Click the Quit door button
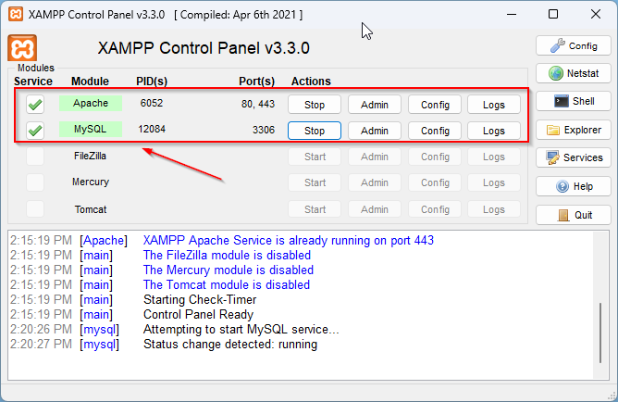The image size is (618, 402). [573, 215]
